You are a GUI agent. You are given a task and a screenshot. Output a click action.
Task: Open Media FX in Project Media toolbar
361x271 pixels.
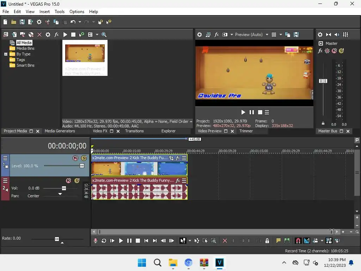click(56, 35)
